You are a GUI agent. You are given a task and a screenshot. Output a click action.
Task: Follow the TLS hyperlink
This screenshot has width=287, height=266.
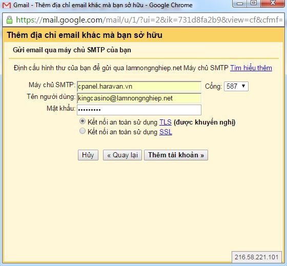tap(165, 122)
